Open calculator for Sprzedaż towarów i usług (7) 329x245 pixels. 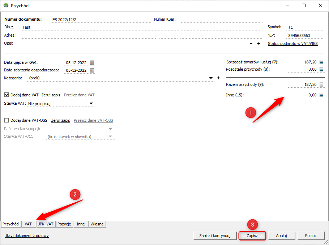(x=321, y=62)
